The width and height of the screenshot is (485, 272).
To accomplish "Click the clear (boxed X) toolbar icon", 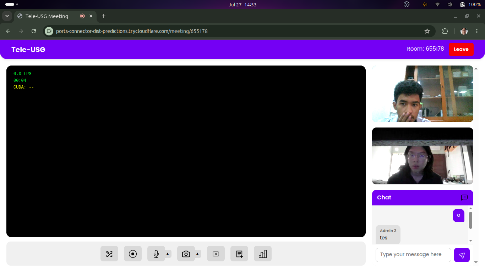I will tap(216, 254).
